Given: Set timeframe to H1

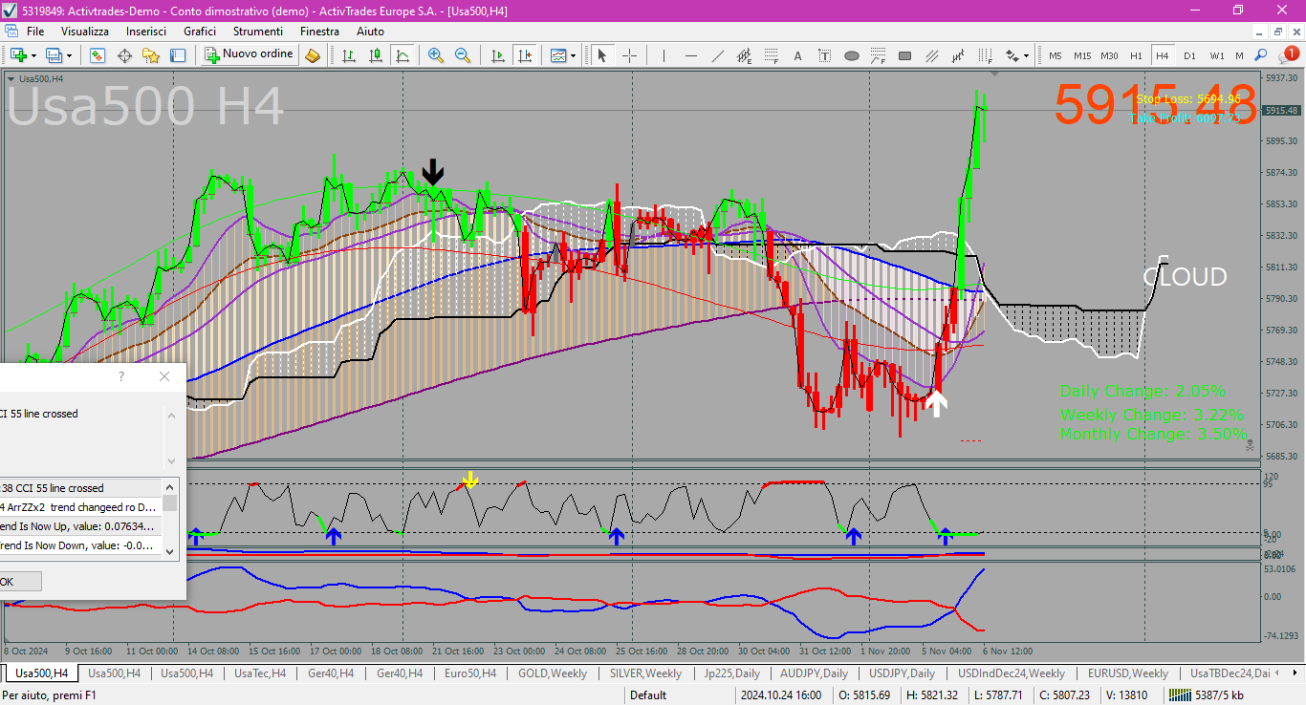Looking at the screenshot, I should (1136, 55).
